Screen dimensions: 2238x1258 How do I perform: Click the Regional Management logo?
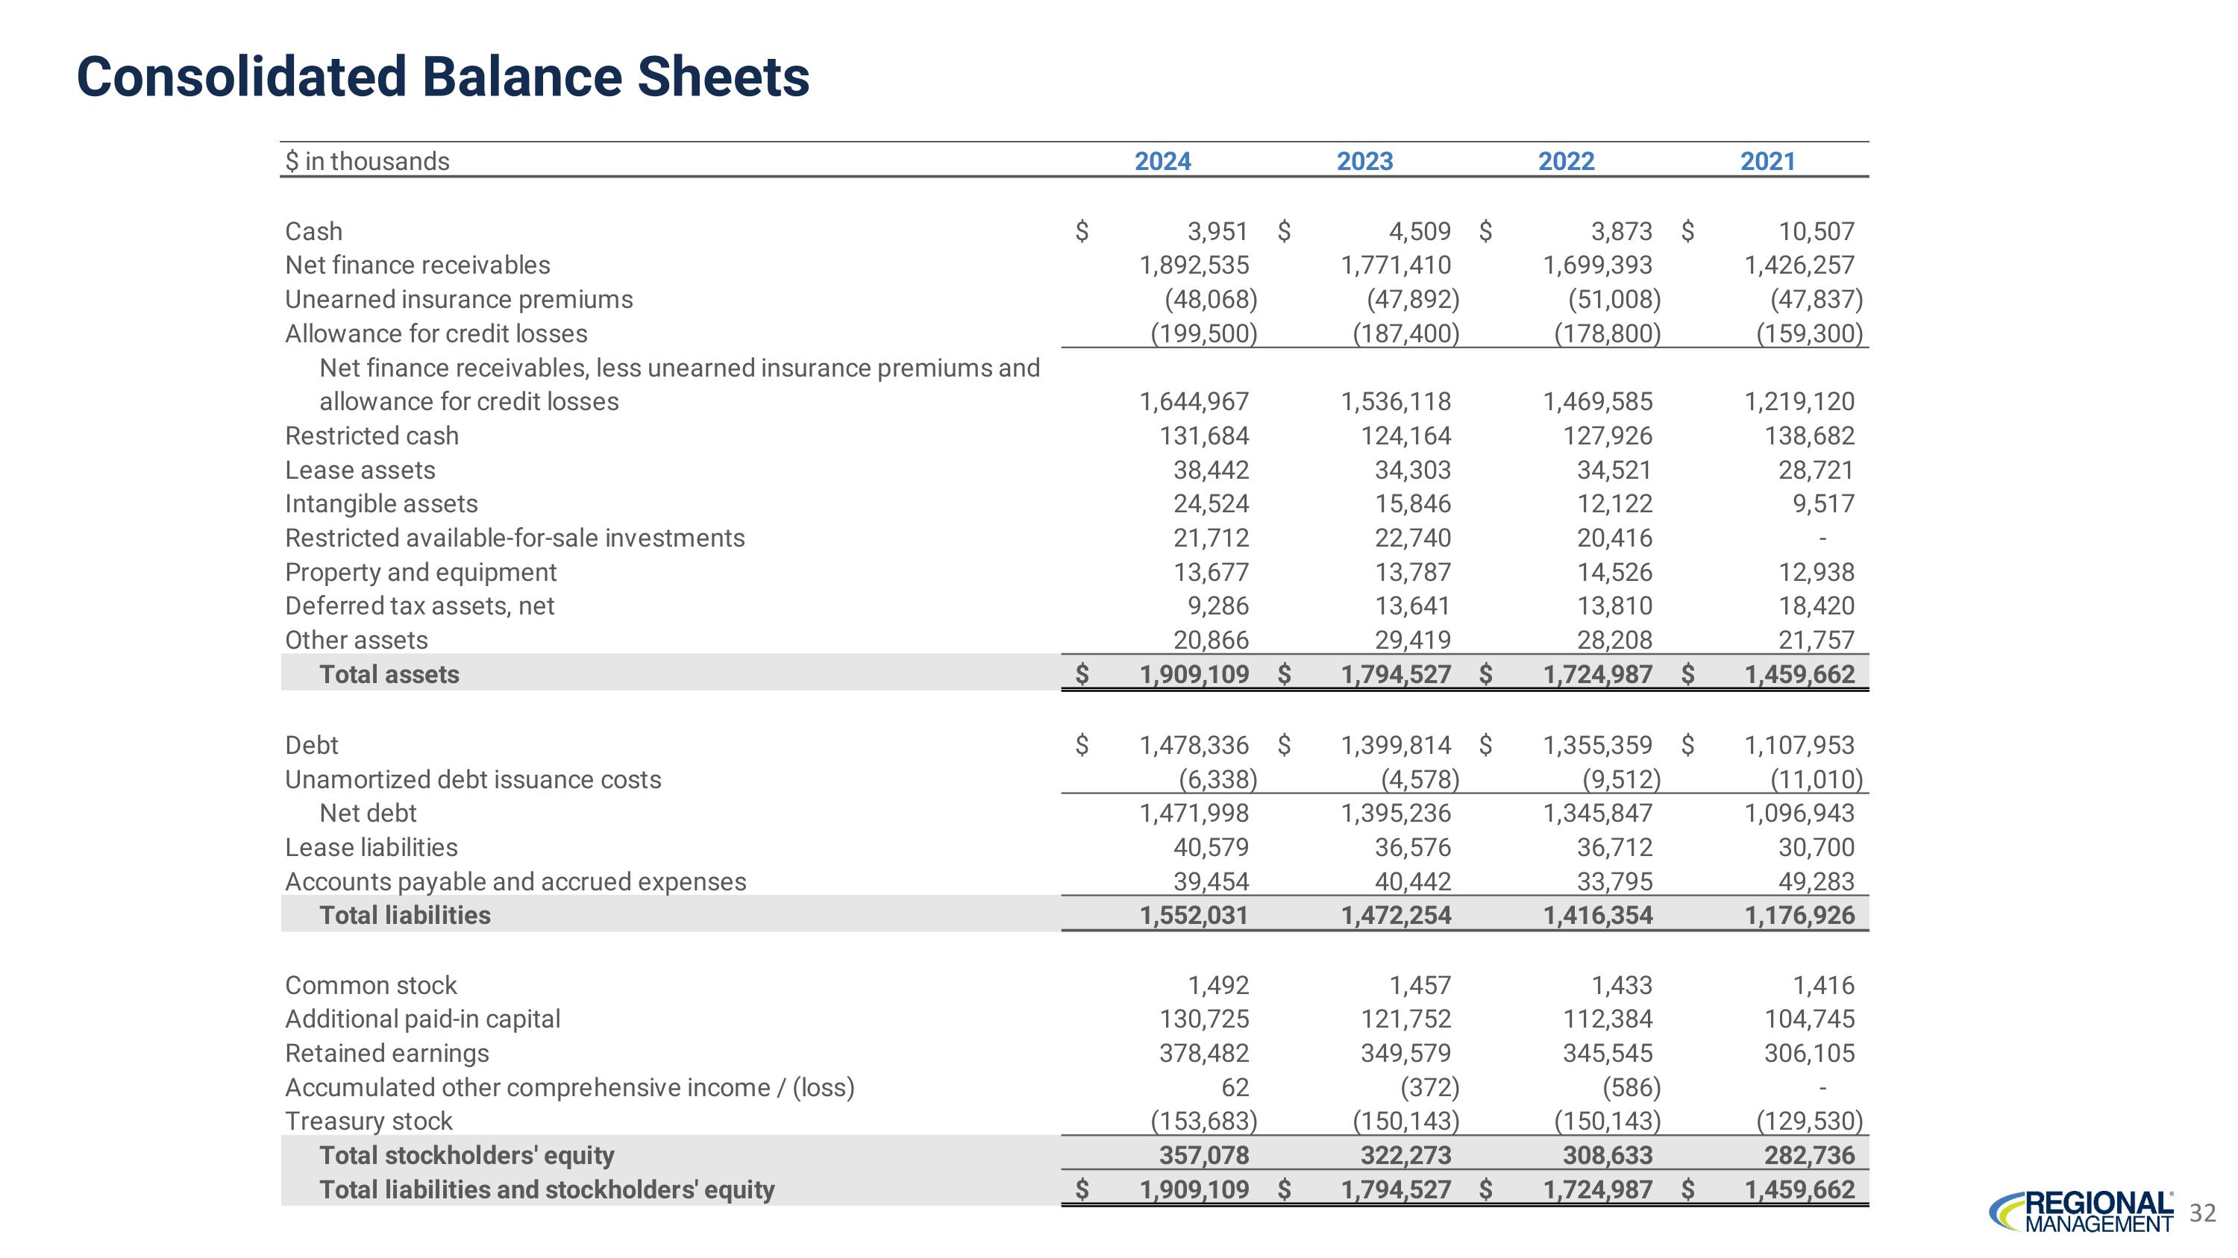pos(2081,1213)
